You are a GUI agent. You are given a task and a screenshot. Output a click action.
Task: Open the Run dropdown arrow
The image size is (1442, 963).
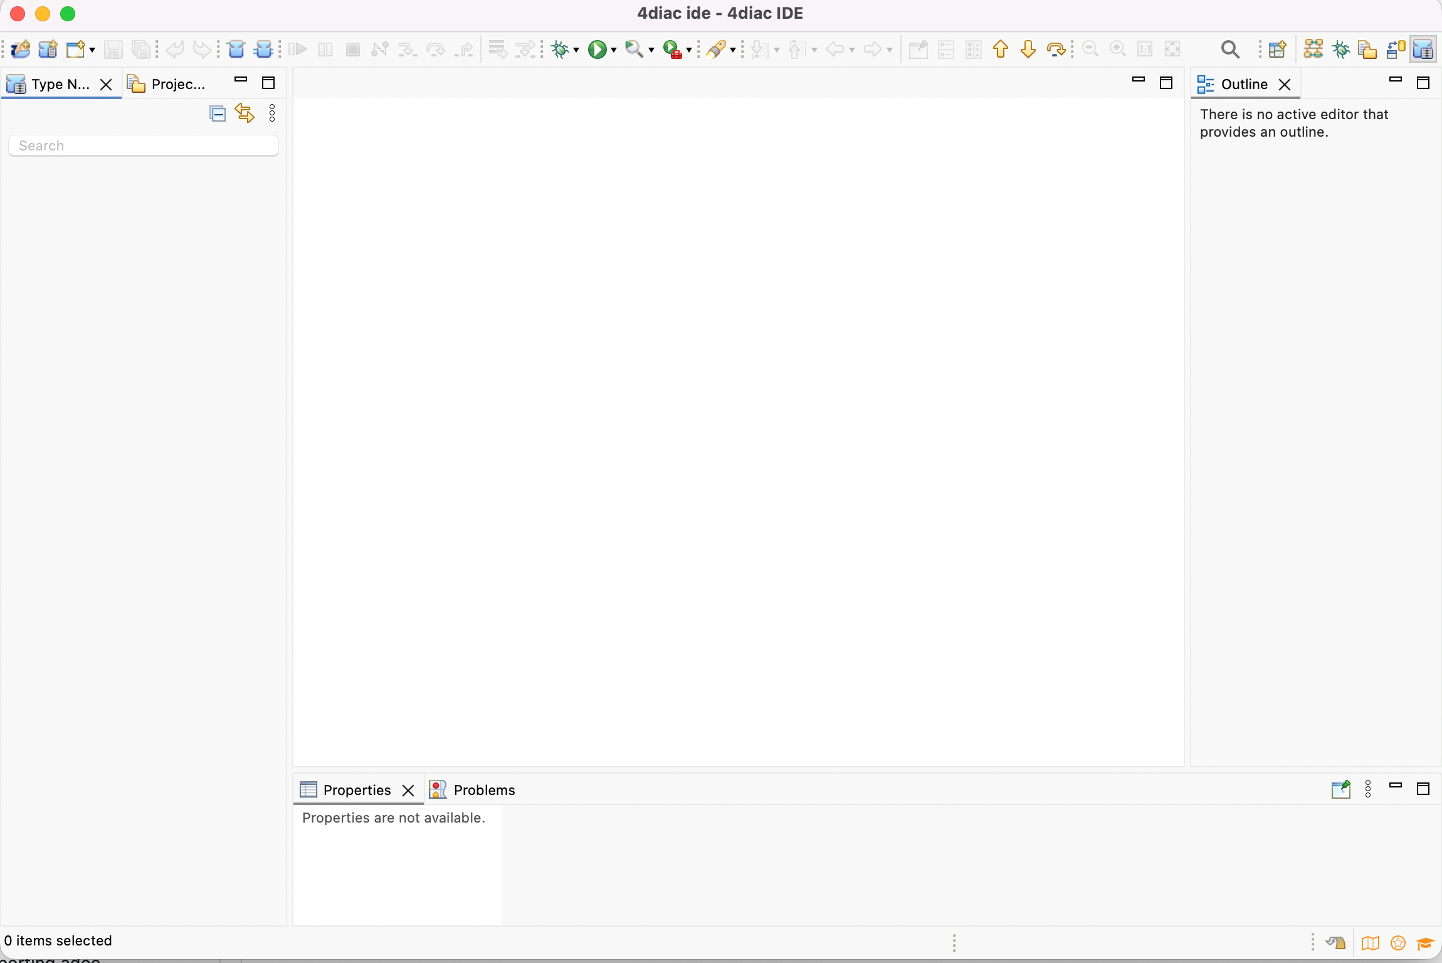point(614,50)
